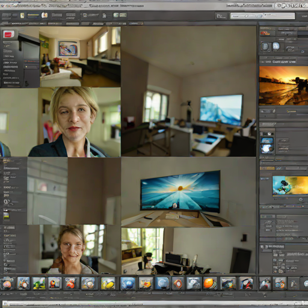Select the blonde woman portrait thumbnail

[60, 122]
